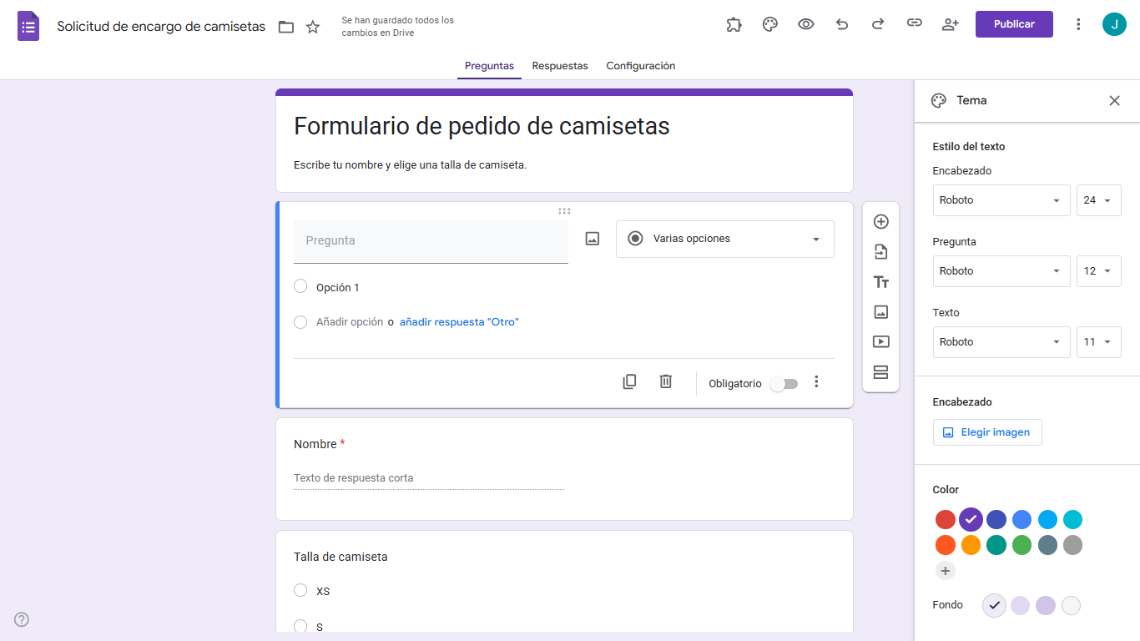
Task: Select the Opción 1 radio button
Action: click(300, 286)
